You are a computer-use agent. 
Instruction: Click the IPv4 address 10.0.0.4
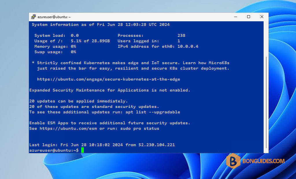[x=188, y=46]
